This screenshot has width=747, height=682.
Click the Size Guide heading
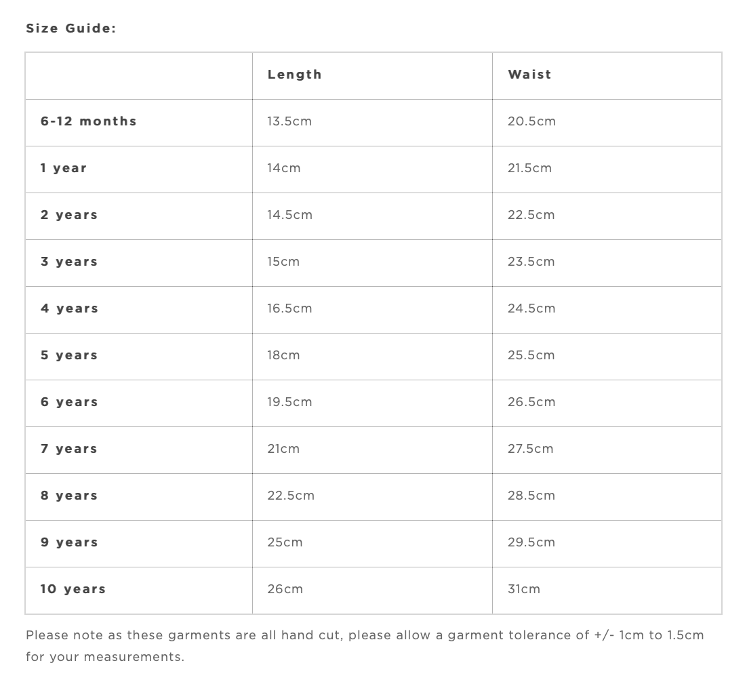(x=71, y=28)
